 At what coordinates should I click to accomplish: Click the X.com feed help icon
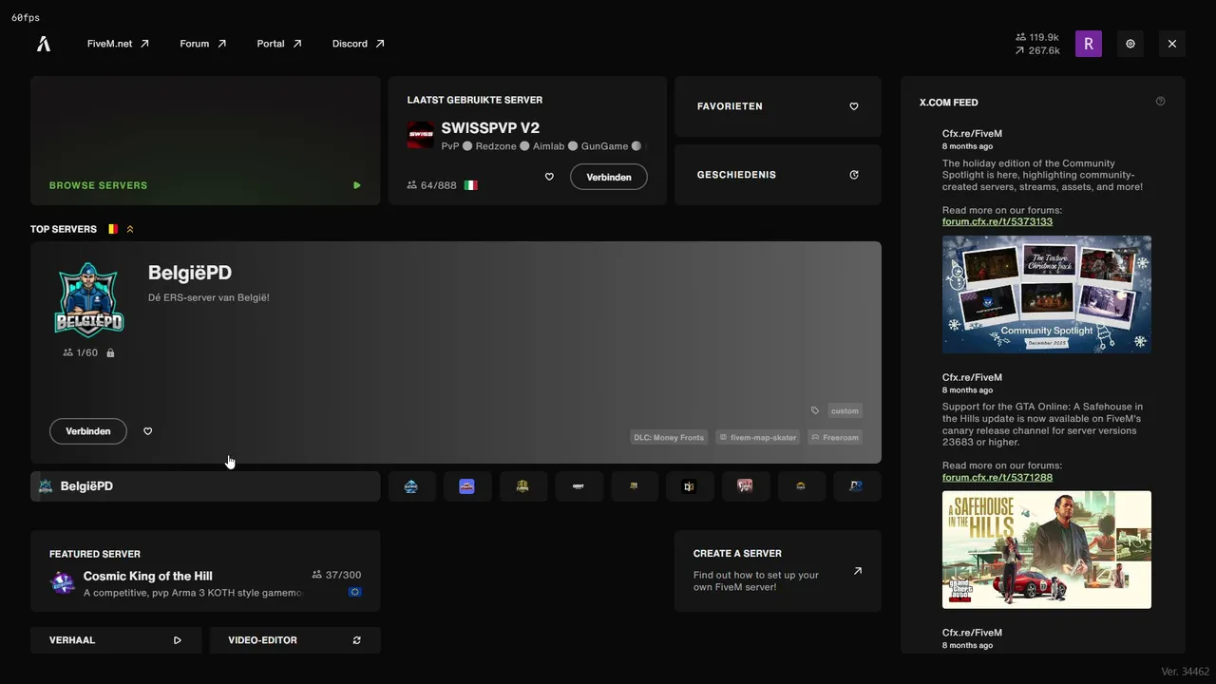point(1160,102)
